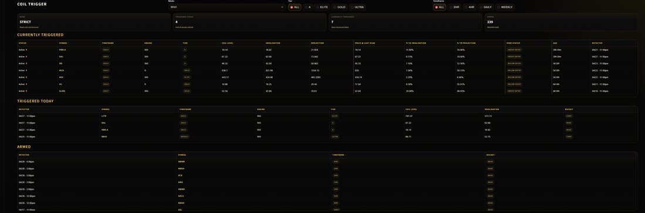Click coil level value 443.57
Image resolution: width=645 pixels, height=213 pixels.
[225, 77]
